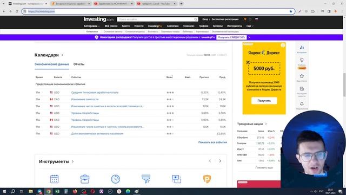Click the browser back arrow

click(x=4, y=11)
